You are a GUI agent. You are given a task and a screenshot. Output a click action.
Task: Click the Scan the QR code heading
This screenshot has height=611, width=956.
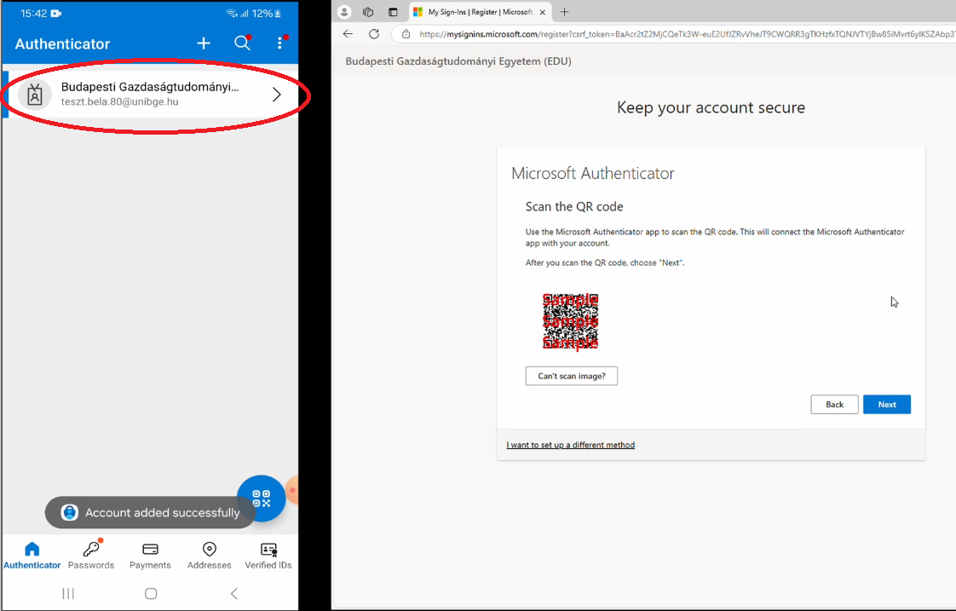[574, 207]
